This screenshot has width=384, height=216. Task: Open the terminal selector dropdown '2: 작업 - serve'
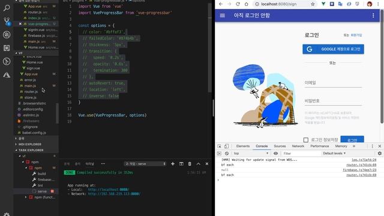point(145,164)
